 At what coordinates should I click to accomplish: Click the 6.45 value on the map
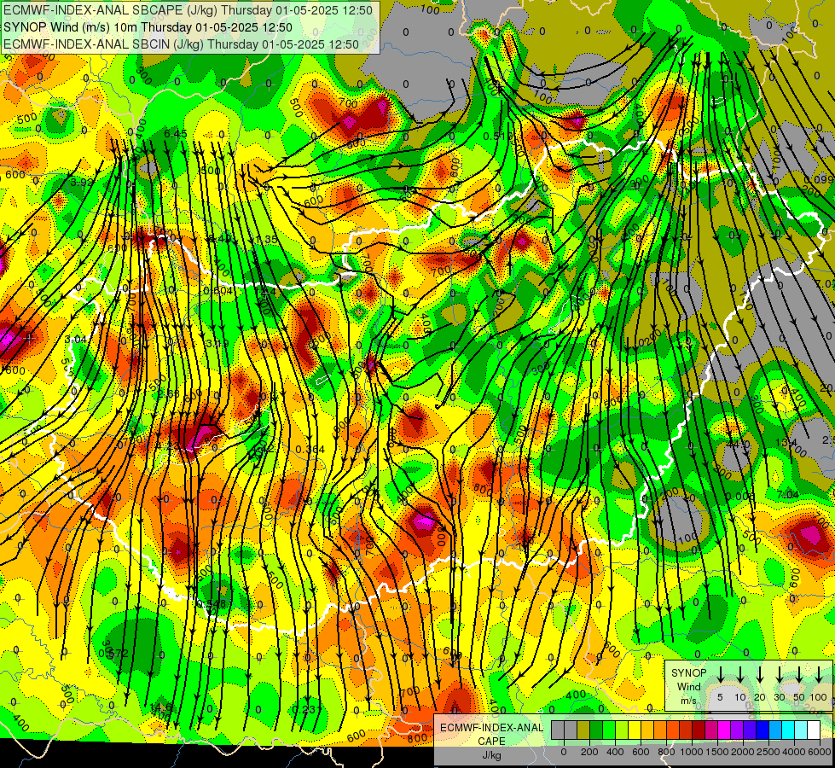click(x=175, y=134)
